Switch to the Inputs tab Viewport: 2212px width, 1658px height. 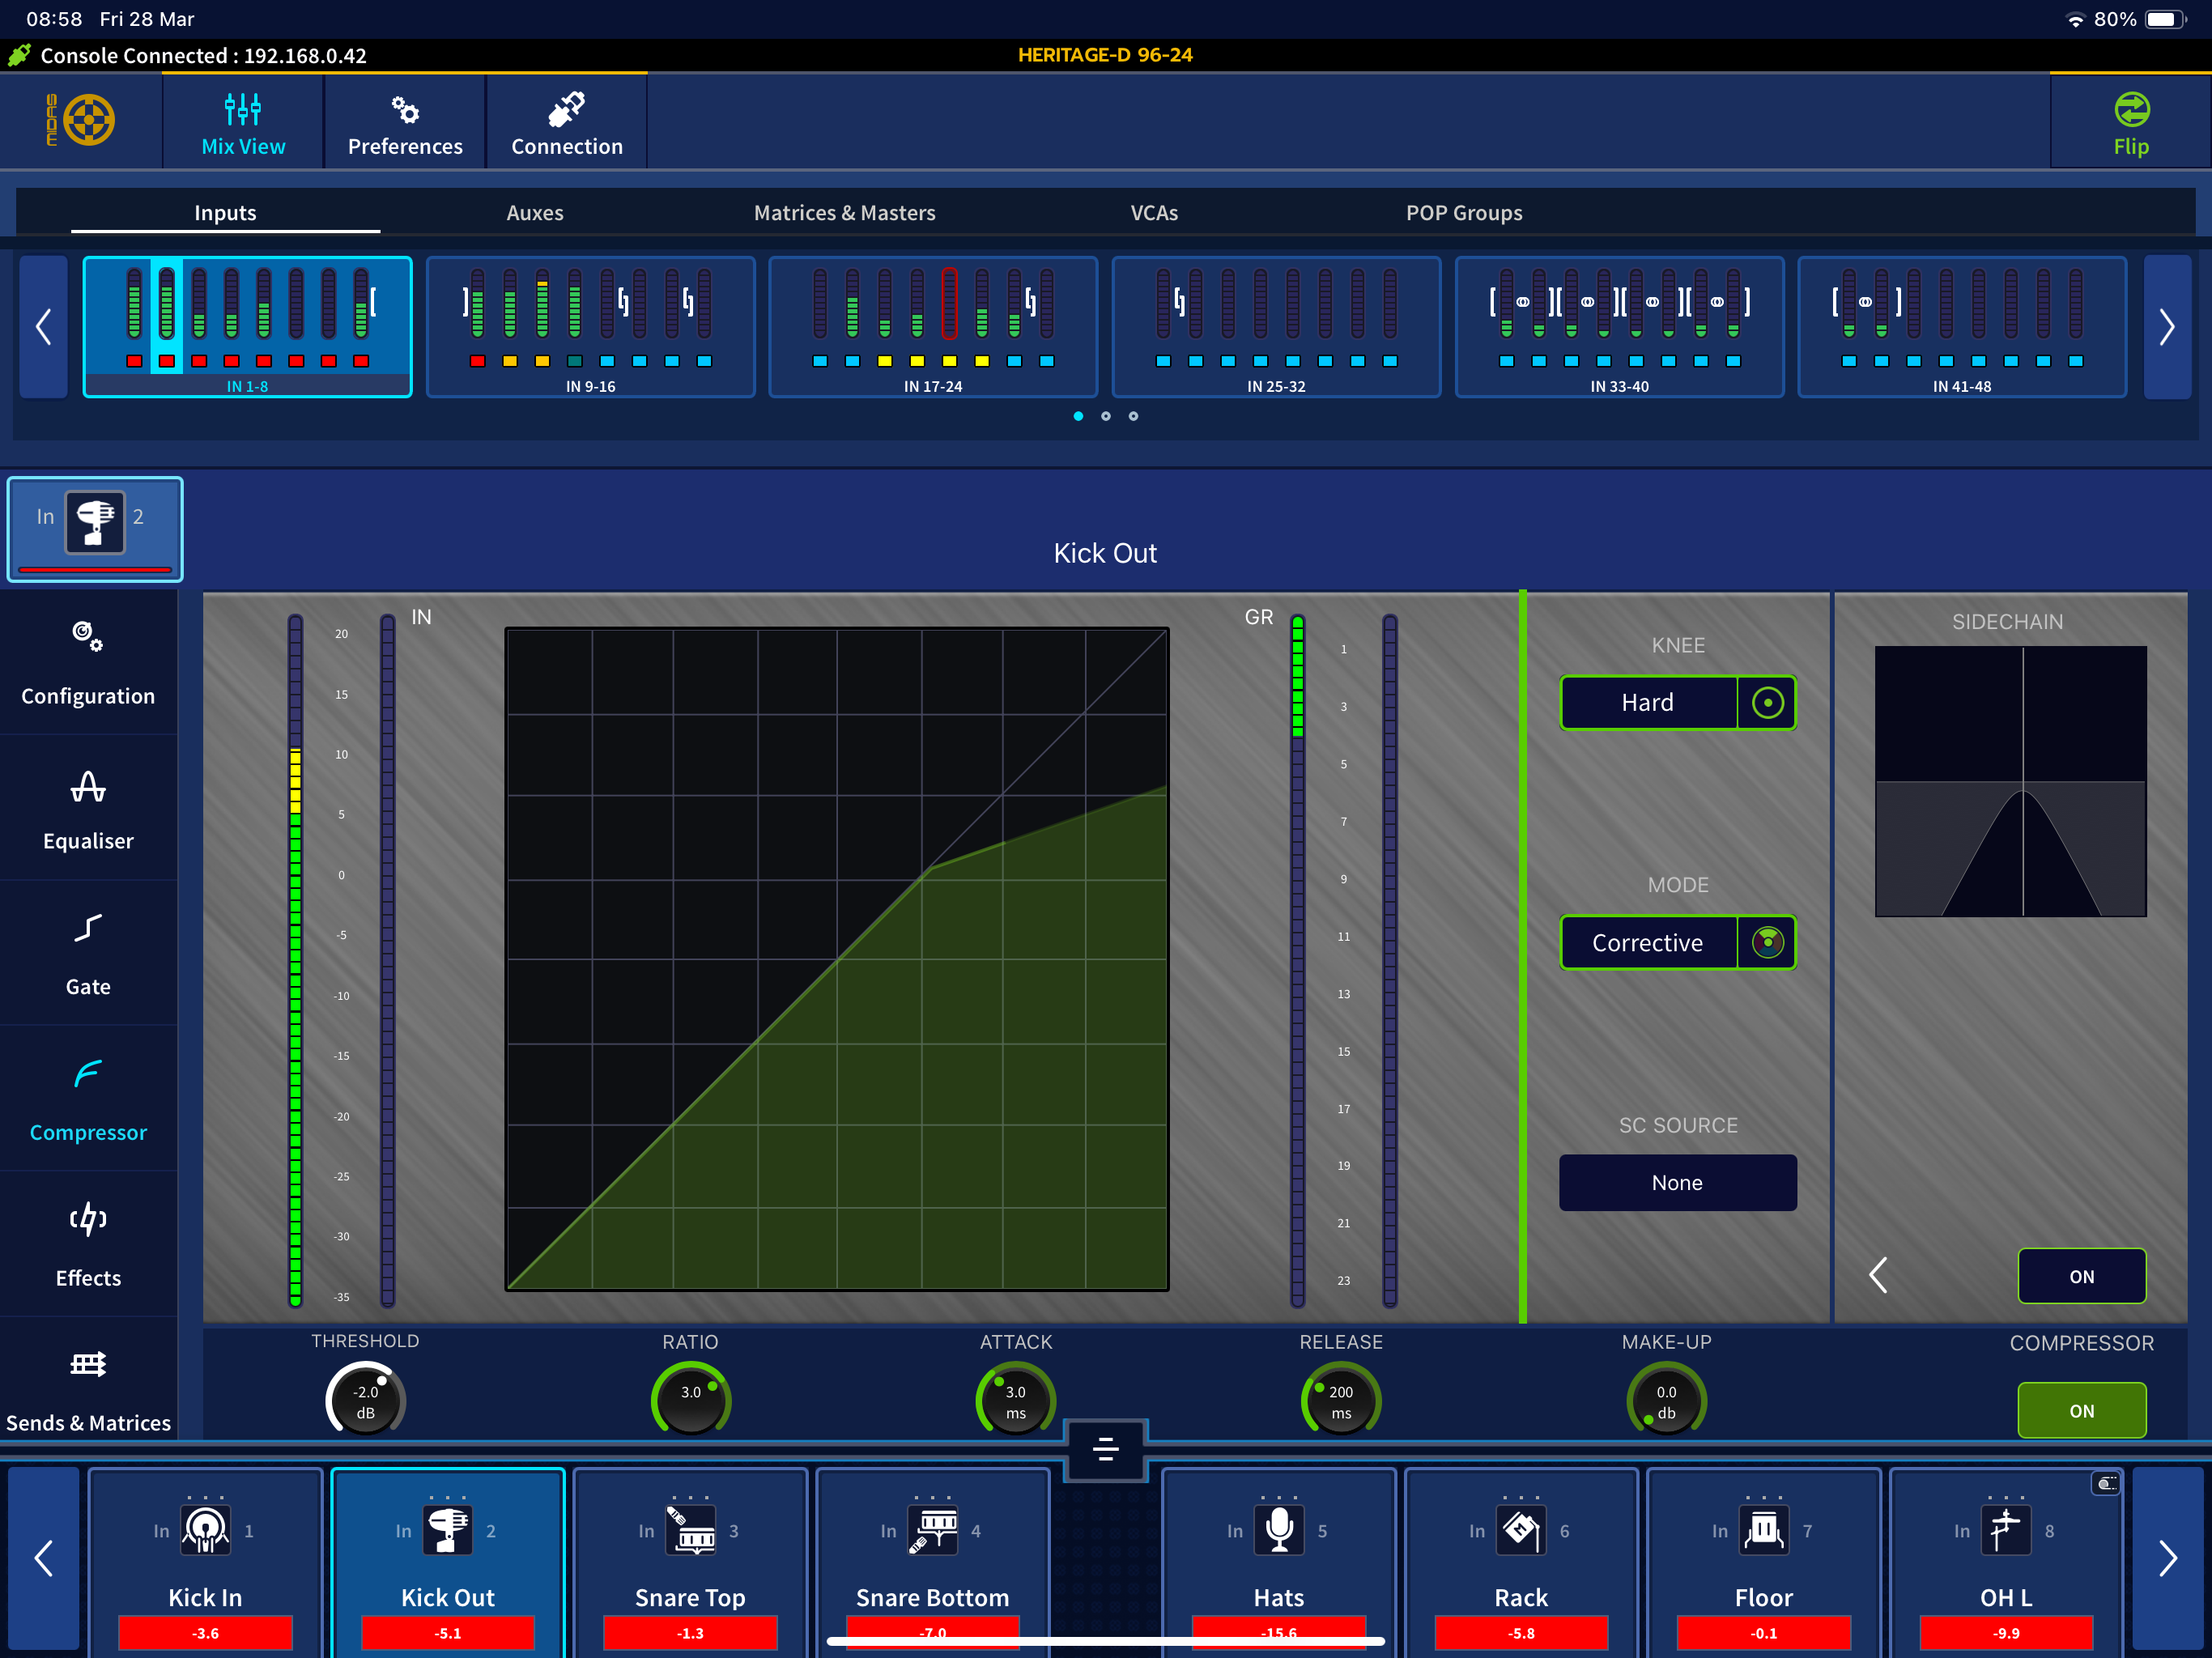225,212
